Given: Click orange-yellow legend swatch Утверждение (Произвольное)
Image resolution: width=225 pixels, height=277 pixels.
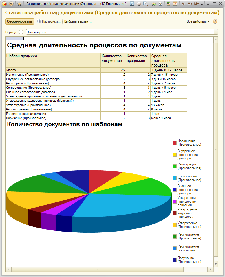Looking at the screenshot, I should click(x=175, y=225).
